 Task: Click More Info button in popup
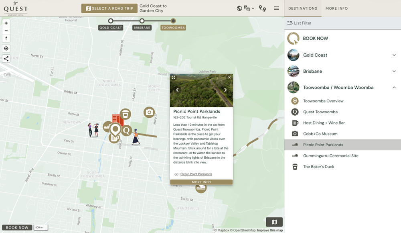pyautogui.click(x=201, y=182)
